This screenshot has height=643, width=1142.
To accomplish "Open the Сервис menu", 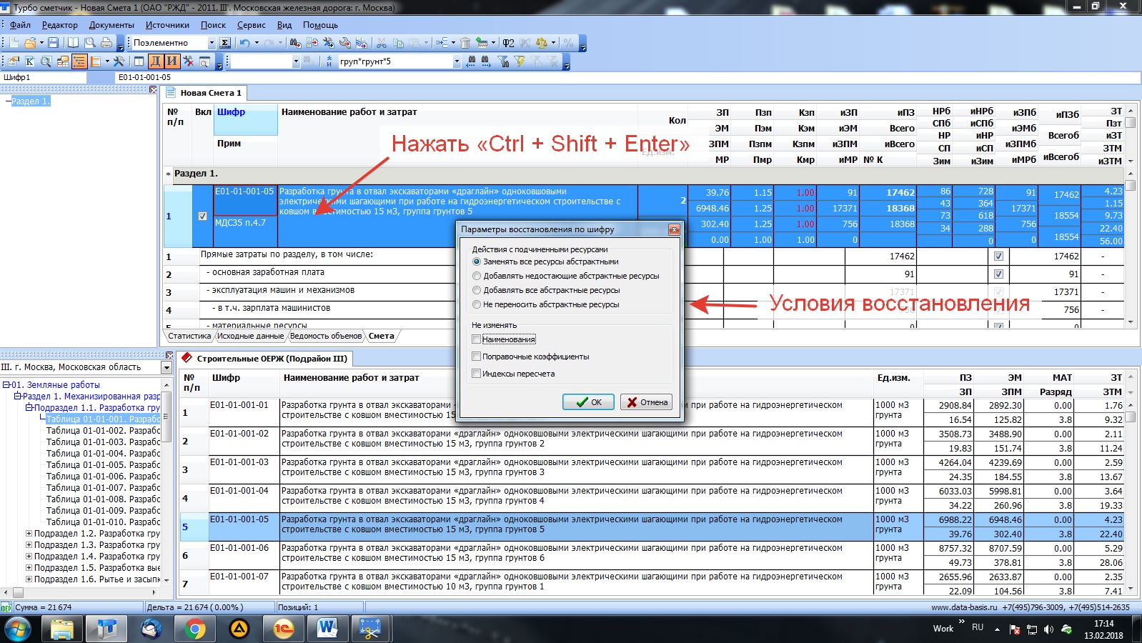I will tap(251, 25).
